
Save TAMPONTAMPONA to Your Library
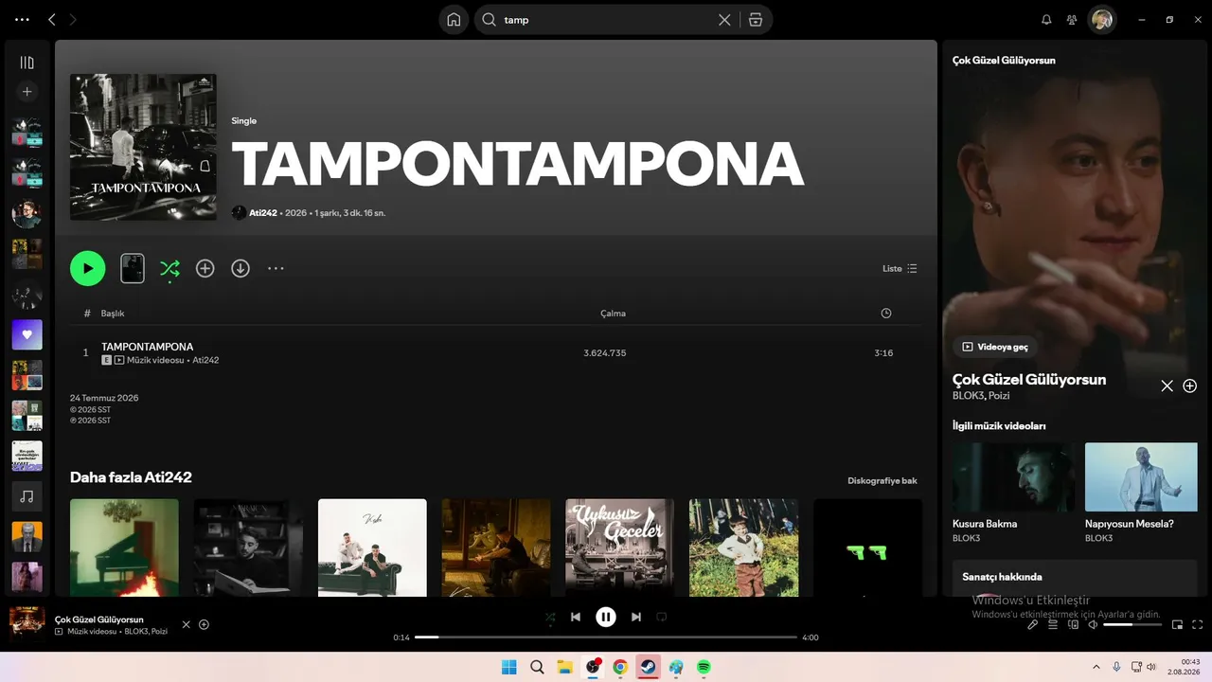click(x=205, y=268)
